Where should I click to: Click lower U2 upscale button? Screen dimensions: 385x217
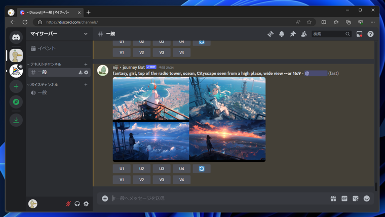142,169
